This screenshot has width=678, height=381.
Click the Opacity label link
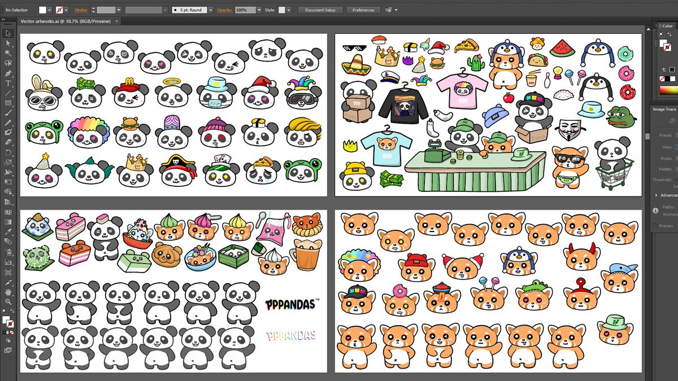[x=225, y=10]
